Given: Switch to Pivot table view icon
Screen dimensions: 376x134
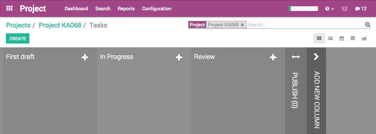Looking at the screenshot, I should 353,38.
